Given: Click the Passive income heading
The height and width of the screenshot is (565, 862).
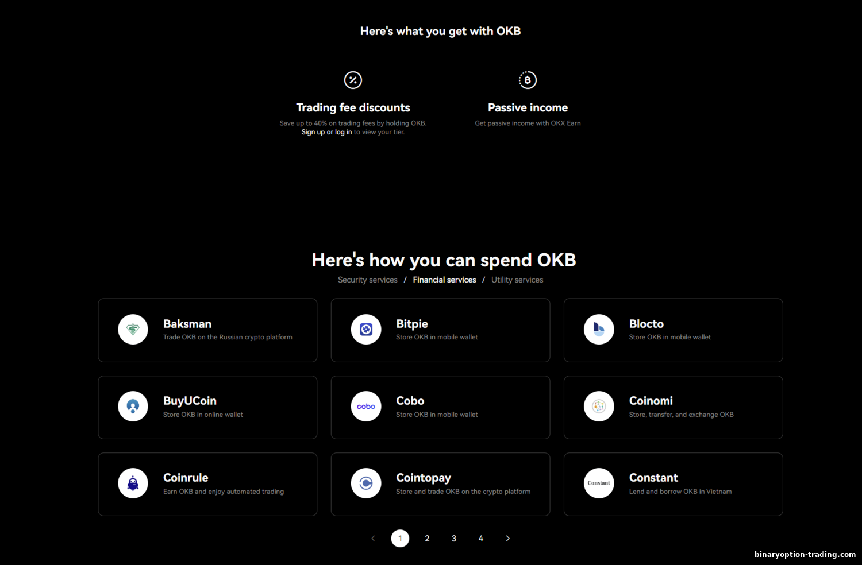Looking at the screenshot, I should (528, 107).
